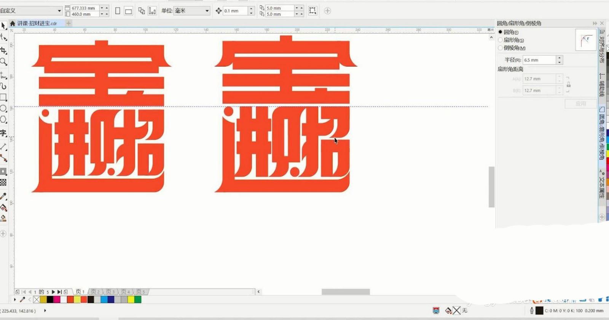Select the 扇形角 scallop radio button
Viewport: 609px width, 320px height.
point(501,40)
